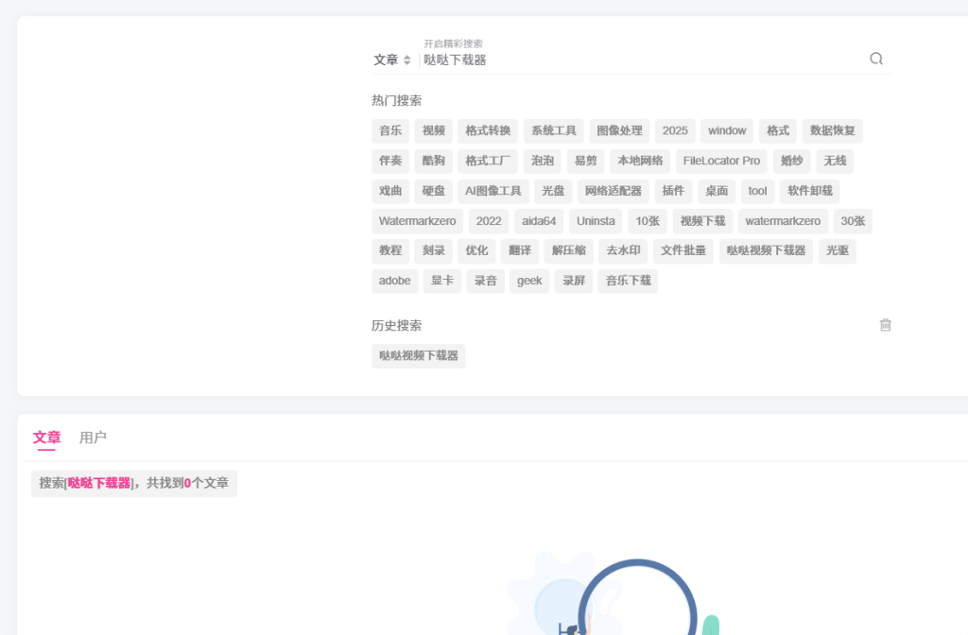The image size is (968, 635).
Task: Select the 音乐 hot search tag
Action: pos(390,131)
